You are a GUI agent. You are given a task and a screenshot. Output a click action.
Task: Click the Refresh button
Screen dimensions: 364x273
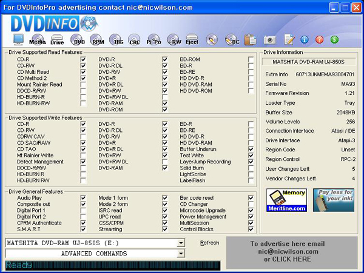coord(210,243)
